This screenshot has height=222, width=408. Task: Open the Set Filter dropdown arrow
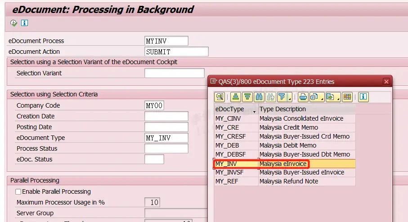point(290,98)
